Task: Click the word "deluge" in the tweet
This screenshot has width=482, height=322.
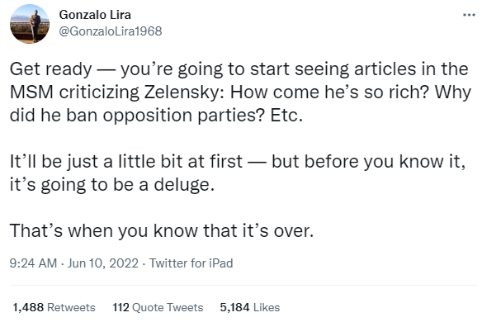Action: click(x=184, y=185)
